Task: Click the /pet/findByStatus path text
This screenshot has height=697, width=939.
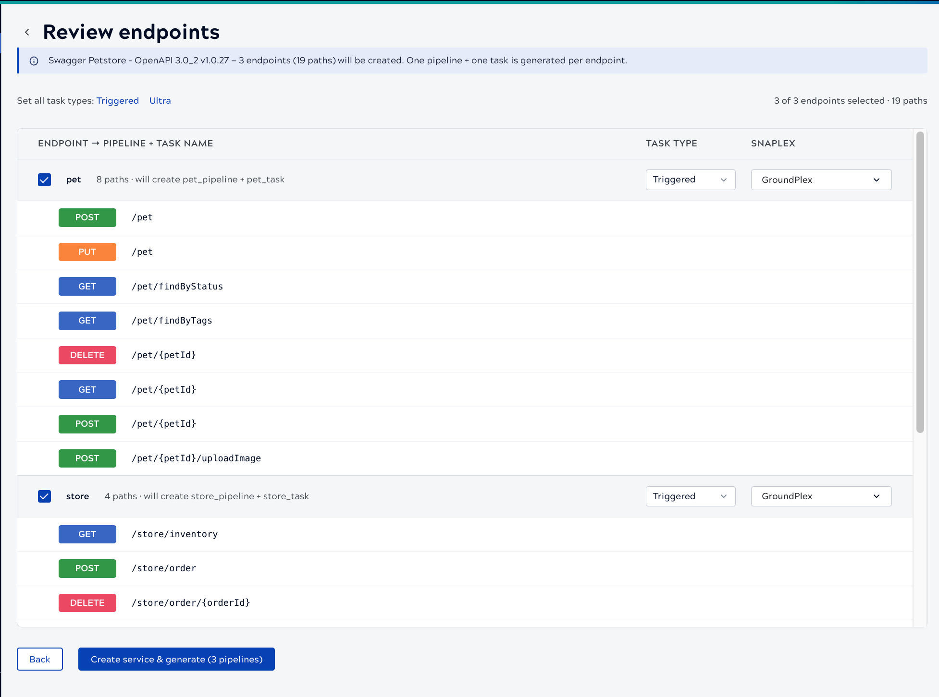Action: coord(177,287)
